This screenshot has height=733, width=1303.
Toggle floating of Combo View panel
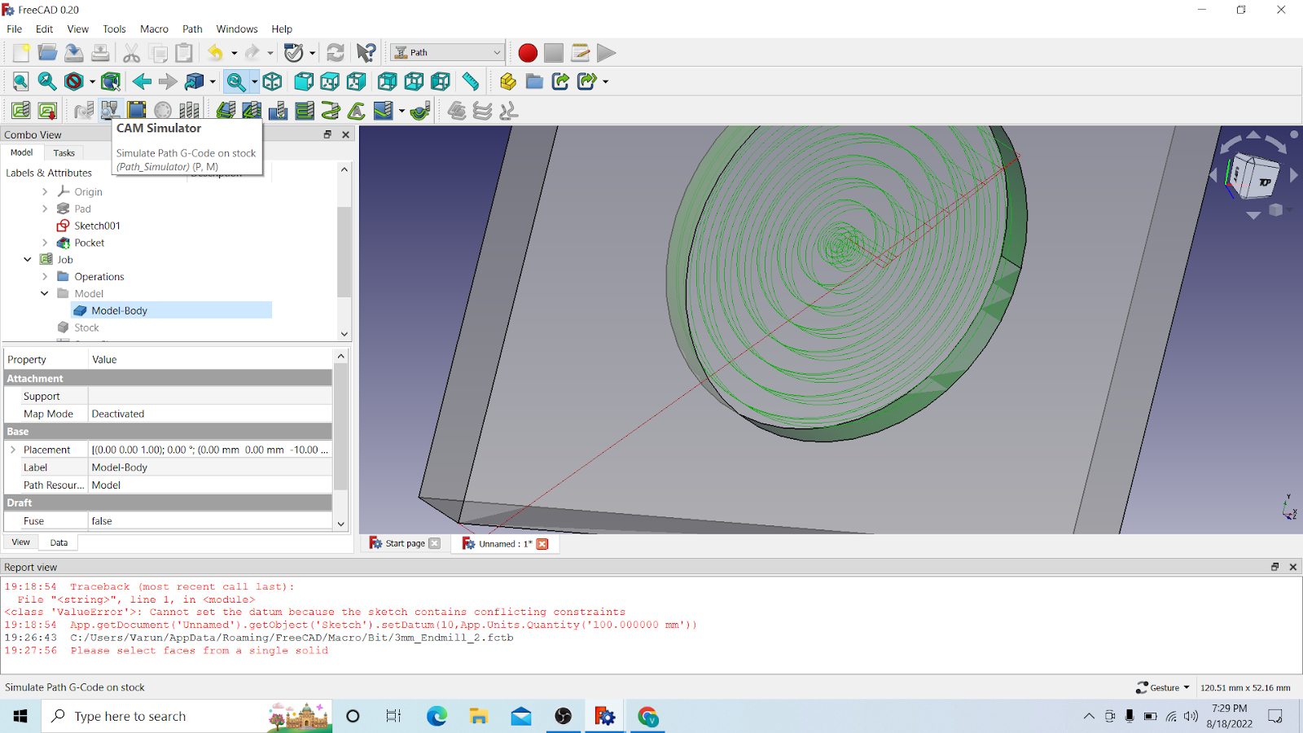[327, 134]
